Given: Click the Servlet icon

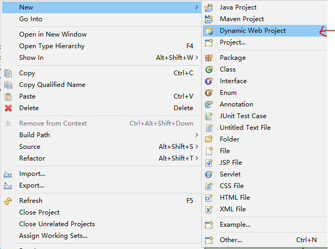Looking at the screenshot, I should click(209, 174).
